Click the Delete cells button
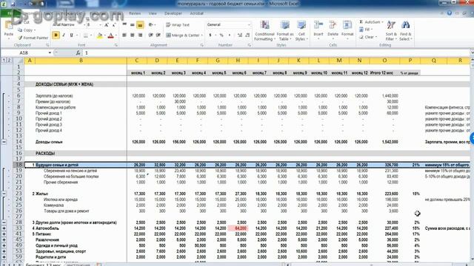 333,30
